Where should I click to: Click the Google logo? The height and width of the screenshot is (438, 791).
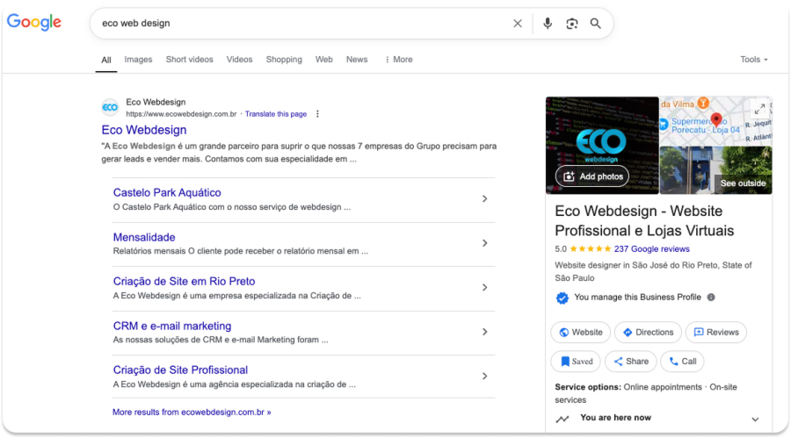33,23
